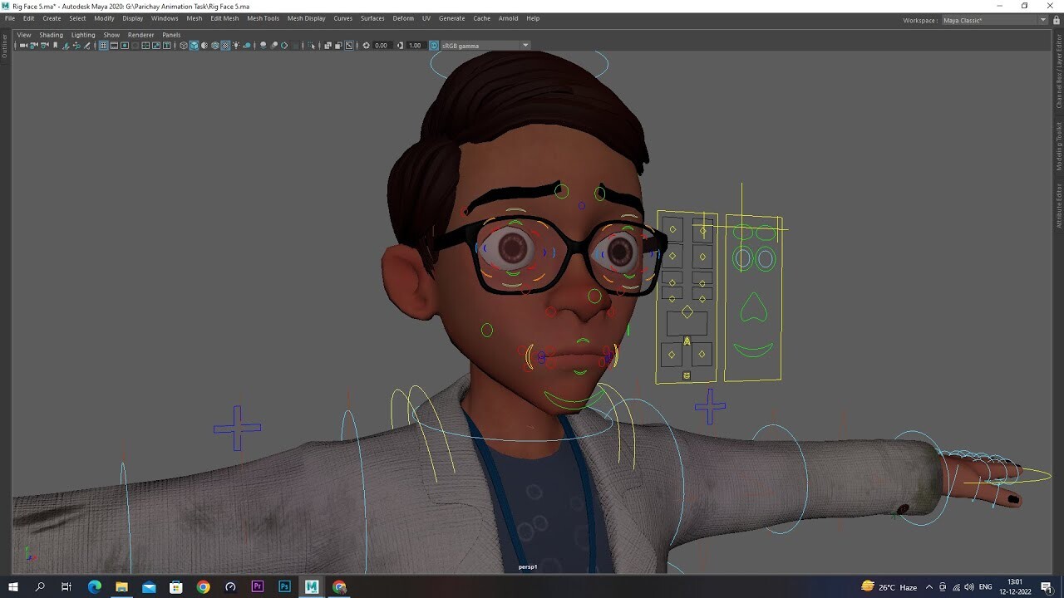Screen dimensions: 1064x598
Task: Adjust the viewport exposure value slider
Action: point(380,46)
